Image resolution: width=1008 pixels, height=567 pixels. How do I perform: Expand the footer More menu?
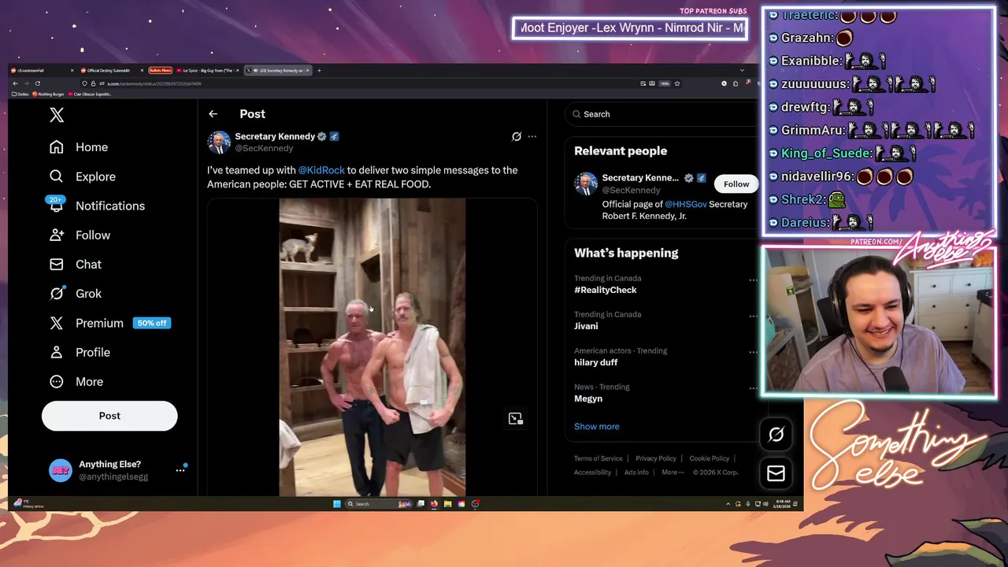pyautogui.click(x=672, y=472)
